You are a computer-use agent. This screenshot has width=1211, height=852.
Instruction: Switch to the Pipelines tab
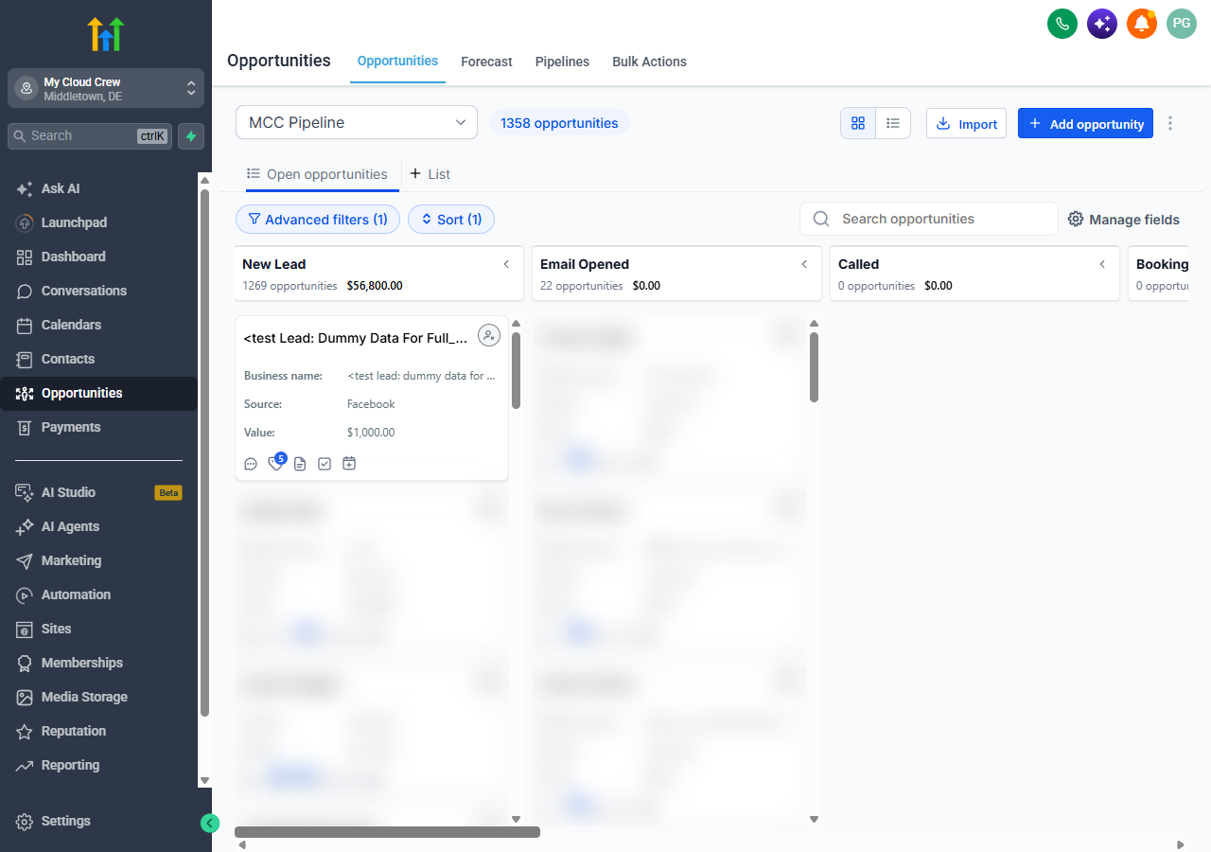pos(562,62)
